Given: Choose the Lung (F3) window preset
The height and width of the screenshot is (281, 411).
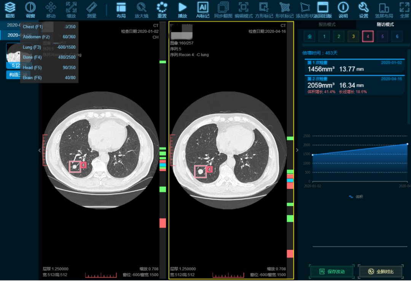Looking at the screenshot, I should coord(49,47).
